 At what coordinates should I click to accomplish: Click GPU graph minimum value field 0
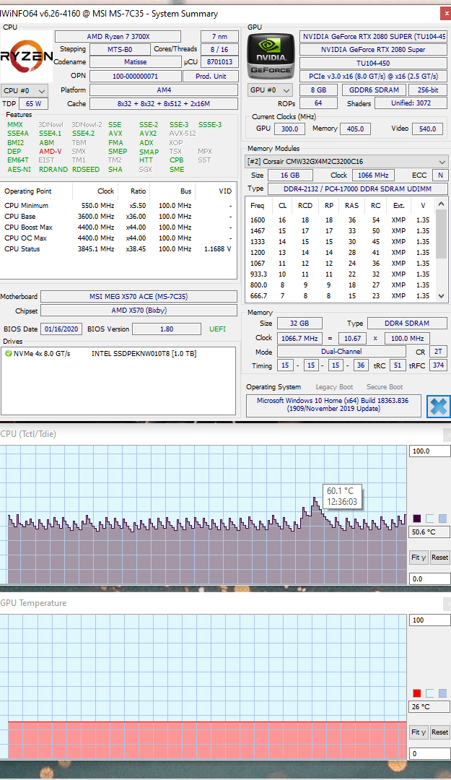[429, 753]
